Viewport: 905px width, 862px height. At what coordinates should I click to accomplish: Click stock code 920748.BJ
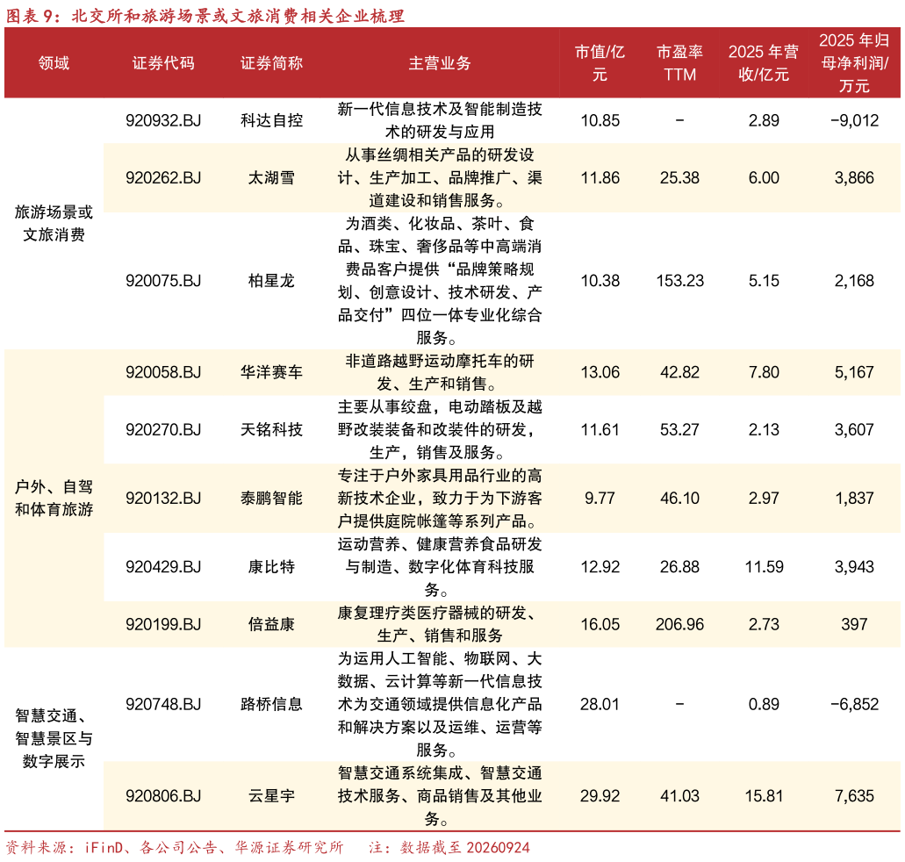click(163, 704)
